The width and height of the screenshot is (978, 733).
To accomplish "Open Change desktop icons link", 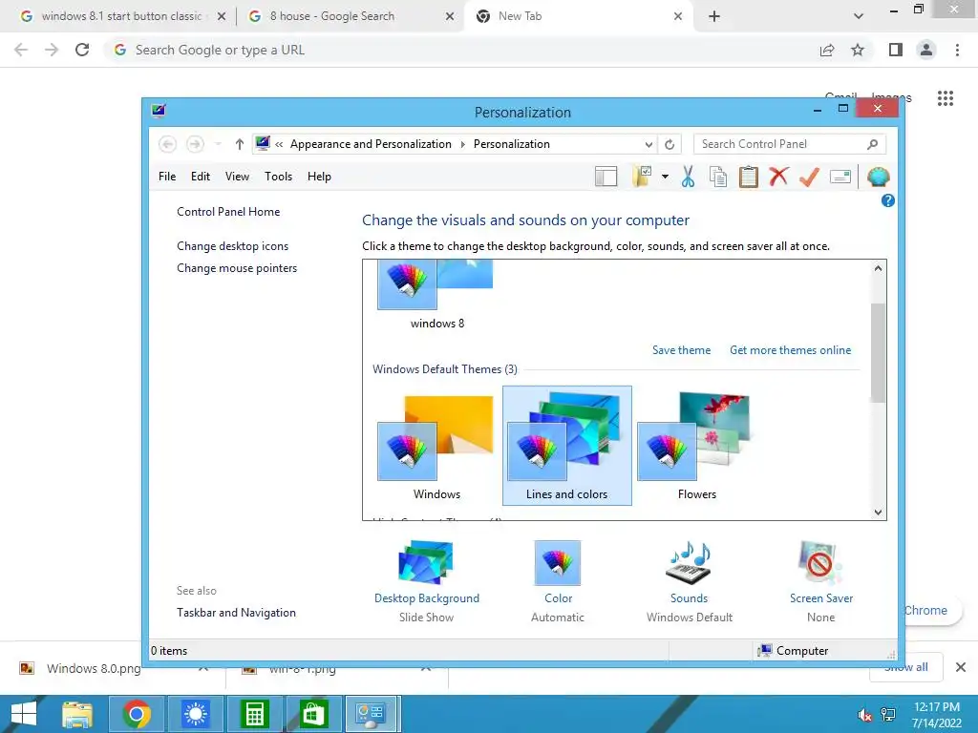I will 233,246.
